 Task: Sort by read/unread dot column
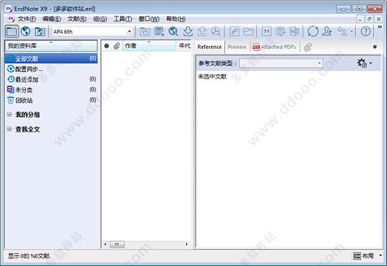[x=106, y=46]
